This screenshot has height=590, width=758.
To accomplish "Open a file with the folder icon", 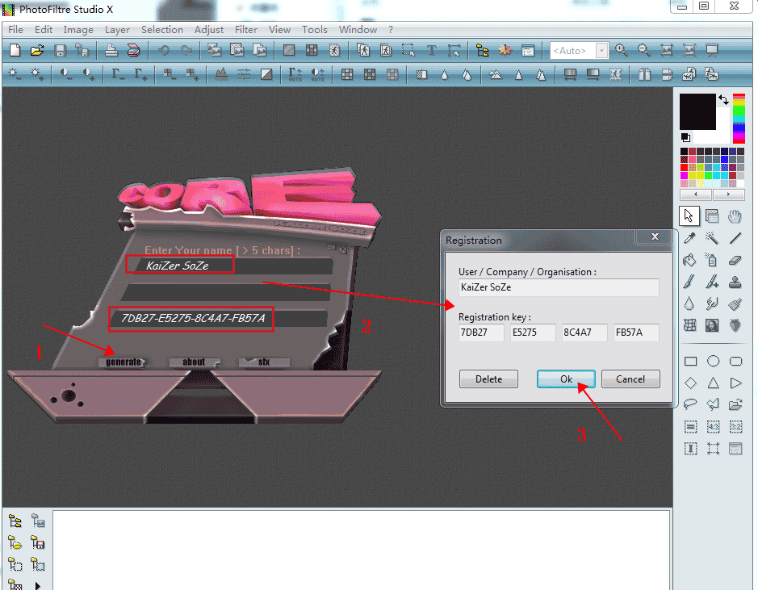I will click(x=37, y=50).
